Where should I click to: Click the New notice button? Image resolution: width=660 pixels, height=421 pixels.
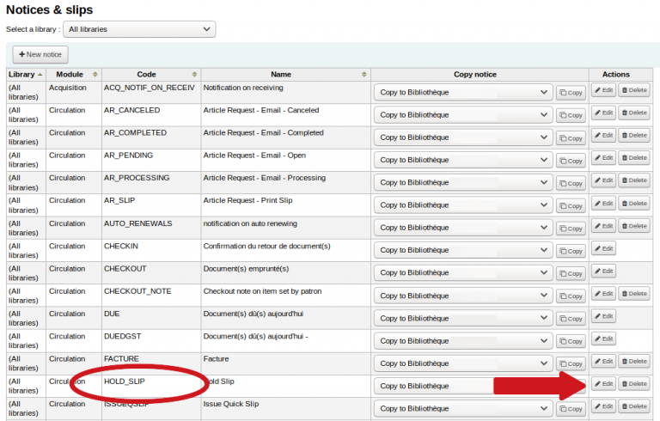tap(40, 54)
